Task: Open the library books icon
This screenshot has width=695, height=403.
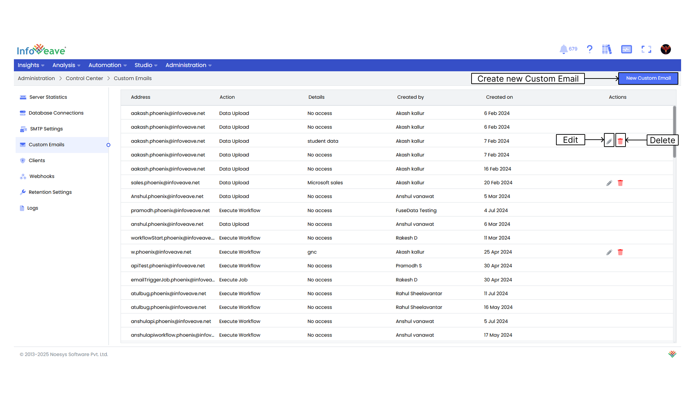Action: click(x=607, y=49)
